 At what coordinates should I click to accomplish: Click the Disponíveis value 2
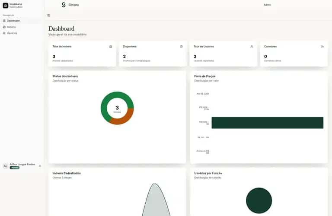pos(124,57)
